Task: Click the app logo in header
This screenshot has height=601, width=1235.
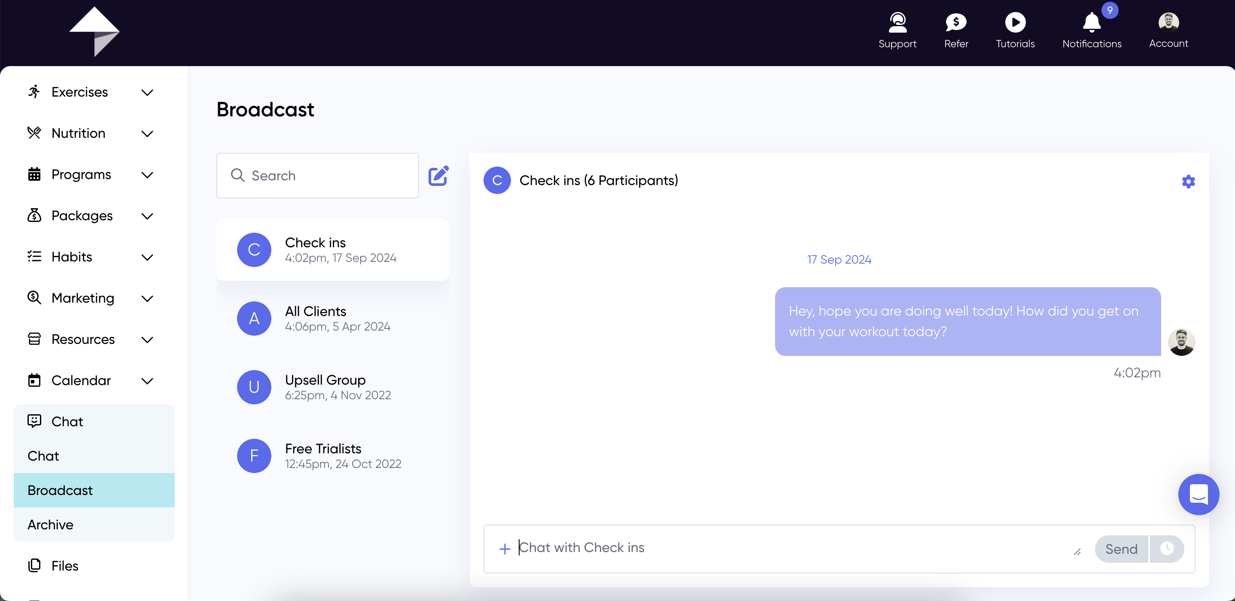Action: click(94, 32)
